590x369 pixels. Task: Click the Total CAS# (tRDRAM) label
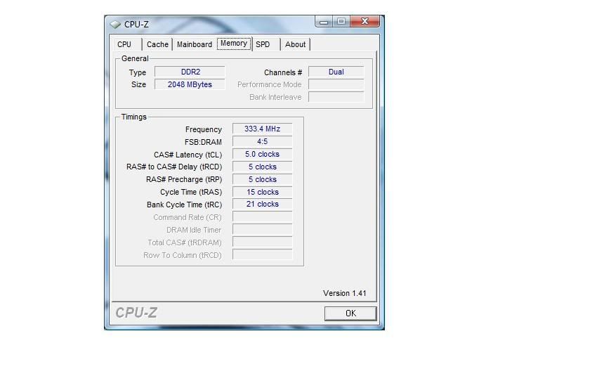pyautogui.click(x=184, y=242)
